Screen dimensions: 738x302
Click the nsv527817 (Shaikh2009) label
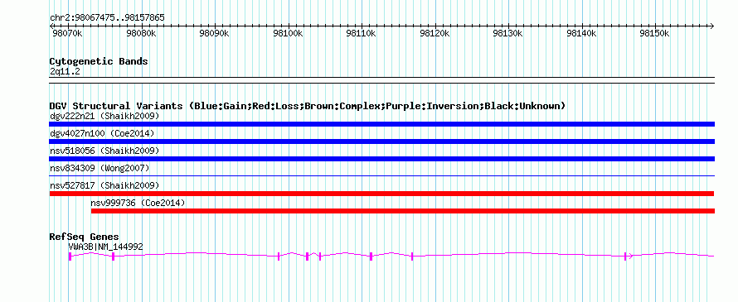click(104, 185)
